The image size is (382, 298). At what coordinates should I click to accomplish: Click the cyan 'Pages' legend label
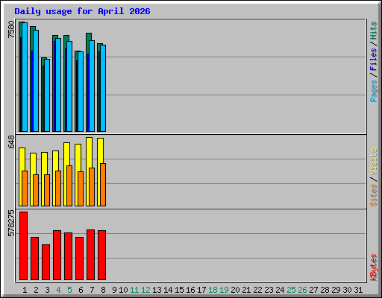tap(373, 91)
